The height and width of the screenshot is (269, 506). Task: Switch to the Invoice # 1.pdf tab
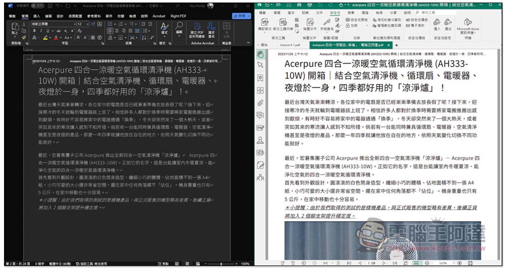[x=290, y=45]
